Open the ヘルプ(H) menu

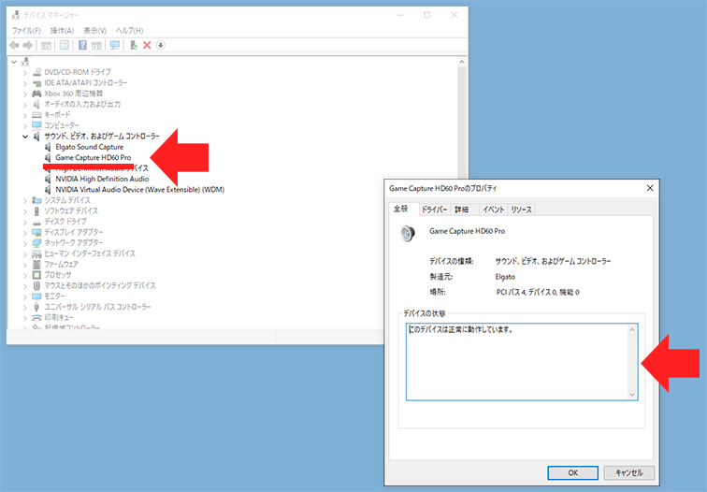[x=129, y=30]
